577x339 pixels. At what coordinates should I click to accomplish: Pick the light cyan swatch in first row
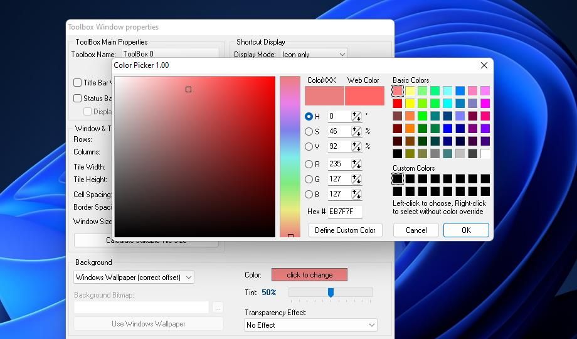447,90
